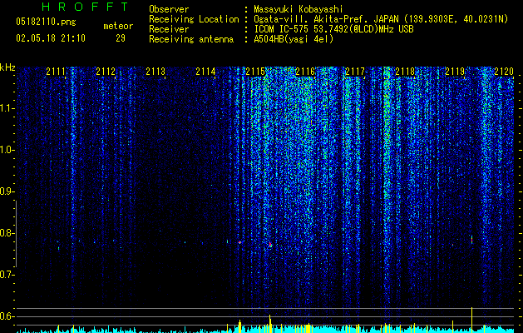Click the Receiver label

point(169,29)
